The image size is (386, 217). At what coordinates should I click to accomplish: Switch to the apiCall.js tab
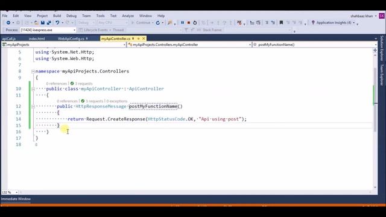[x=9, y=39]
